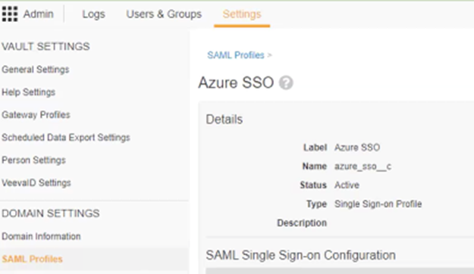The width and height of the screenshot is (474, 274).
Task: Select the Name value azure_sso__c
Action: (x=363, y=167)
